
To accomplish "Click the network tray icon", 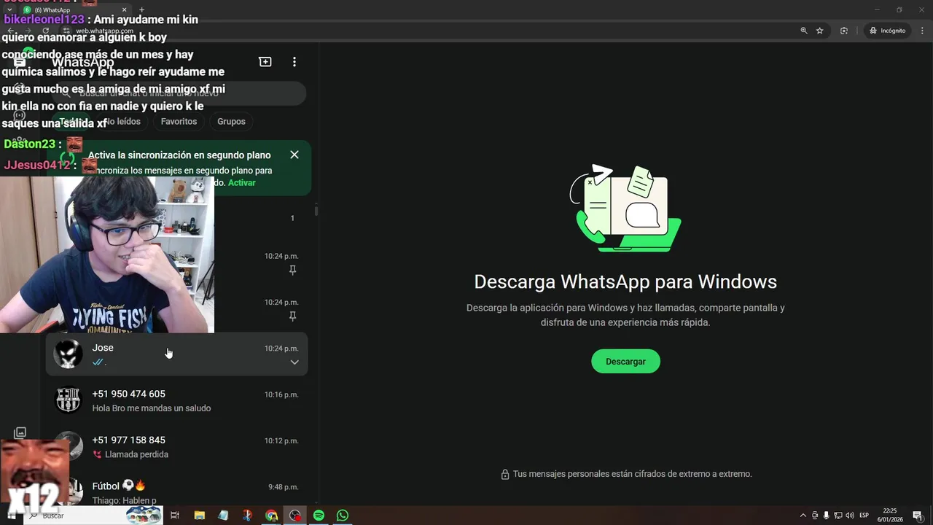I will [838, 516].
